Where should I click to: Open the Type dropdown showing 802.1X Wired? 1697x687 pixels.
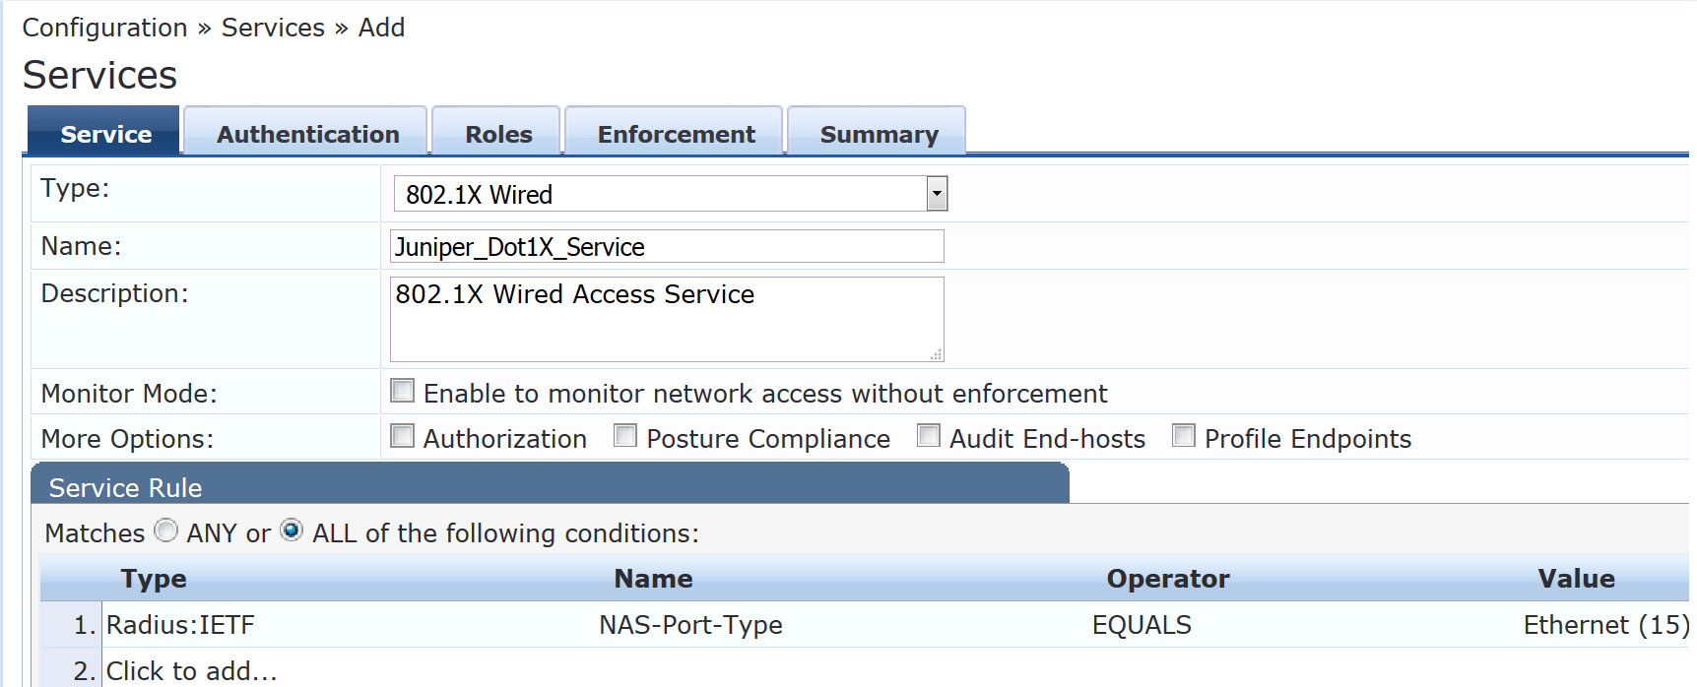pyautogui.click(x=670, y=194)
